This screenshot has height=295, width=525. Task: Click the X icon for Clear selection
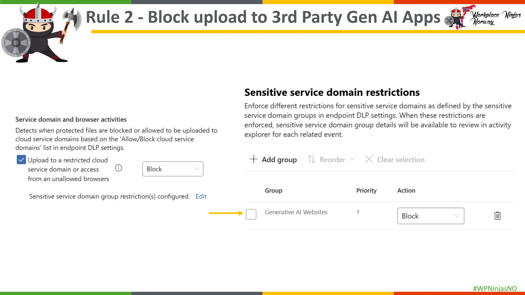click(369, 159)
